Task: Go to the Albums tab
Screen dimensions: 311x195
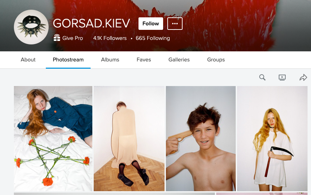Action: [x=110, y=60]
